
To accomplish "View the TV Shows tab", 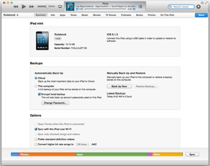I will pos(111,15).
